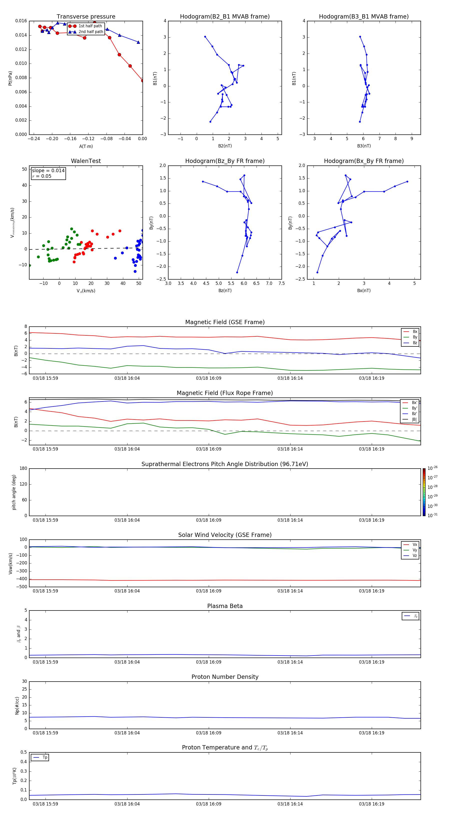
Task: Click the Pt(nPa) axis label
Action: pyautogui.click(x=10, y=78)
